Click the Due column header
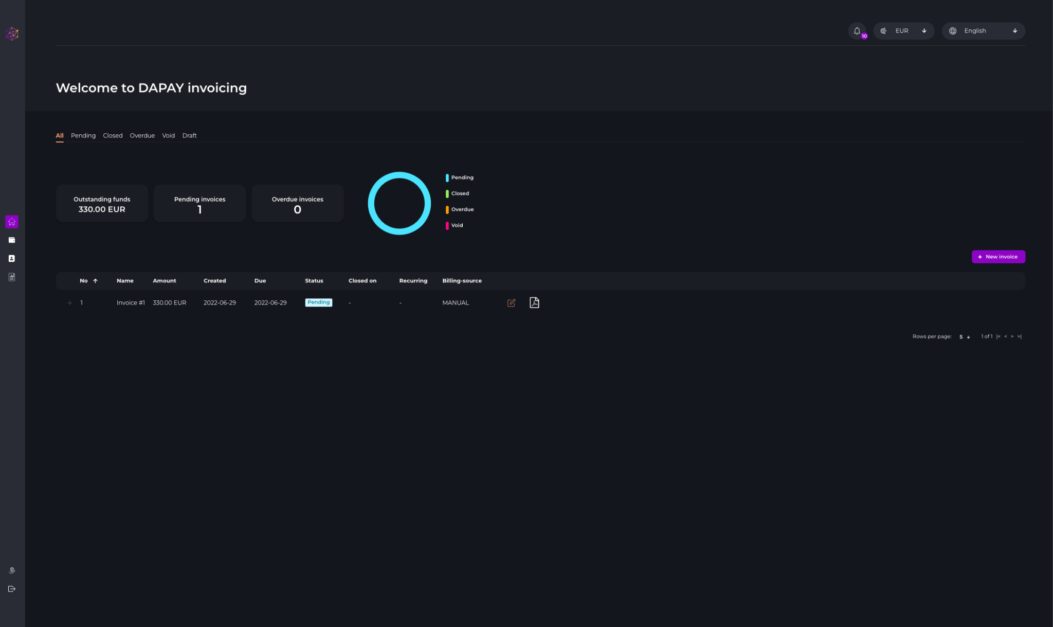1053x627 pixels. [x=260, y=281]
